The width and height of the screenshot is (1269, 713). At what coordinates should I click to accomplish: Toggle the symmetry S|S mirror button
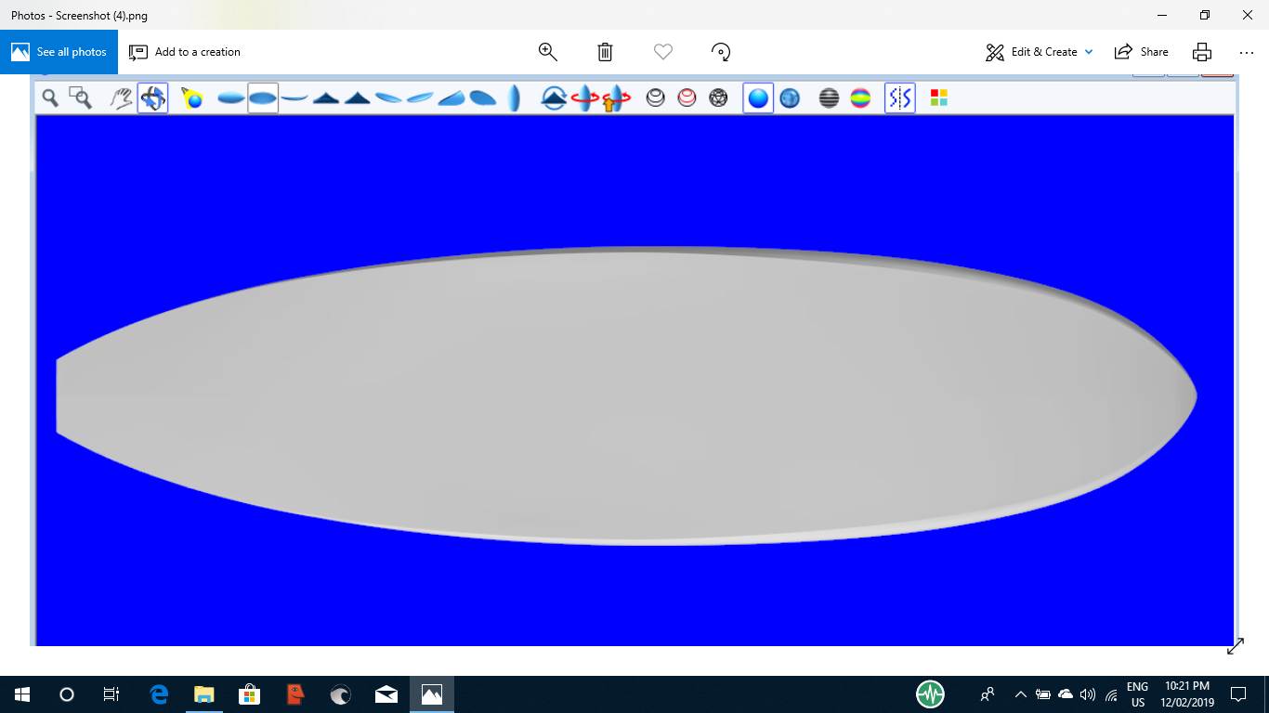coord(899,97)
